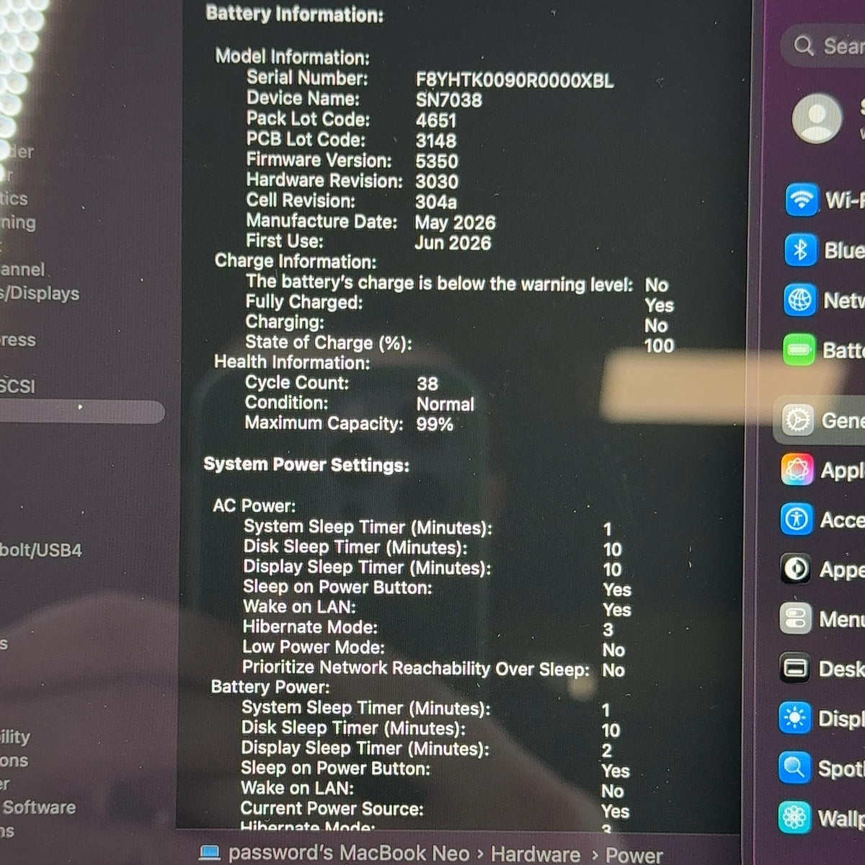Open the Accessibility icon
The image size is (865, 865).
[797, 520]
